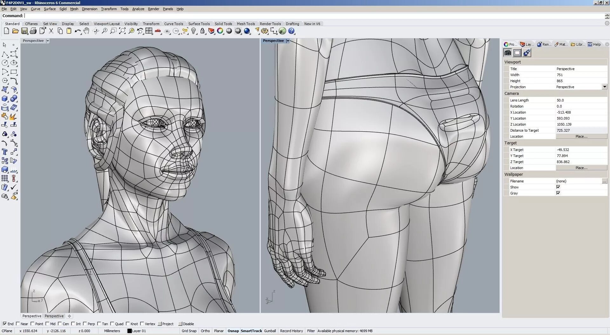Select the Text object tool

[x=5, y=152]
